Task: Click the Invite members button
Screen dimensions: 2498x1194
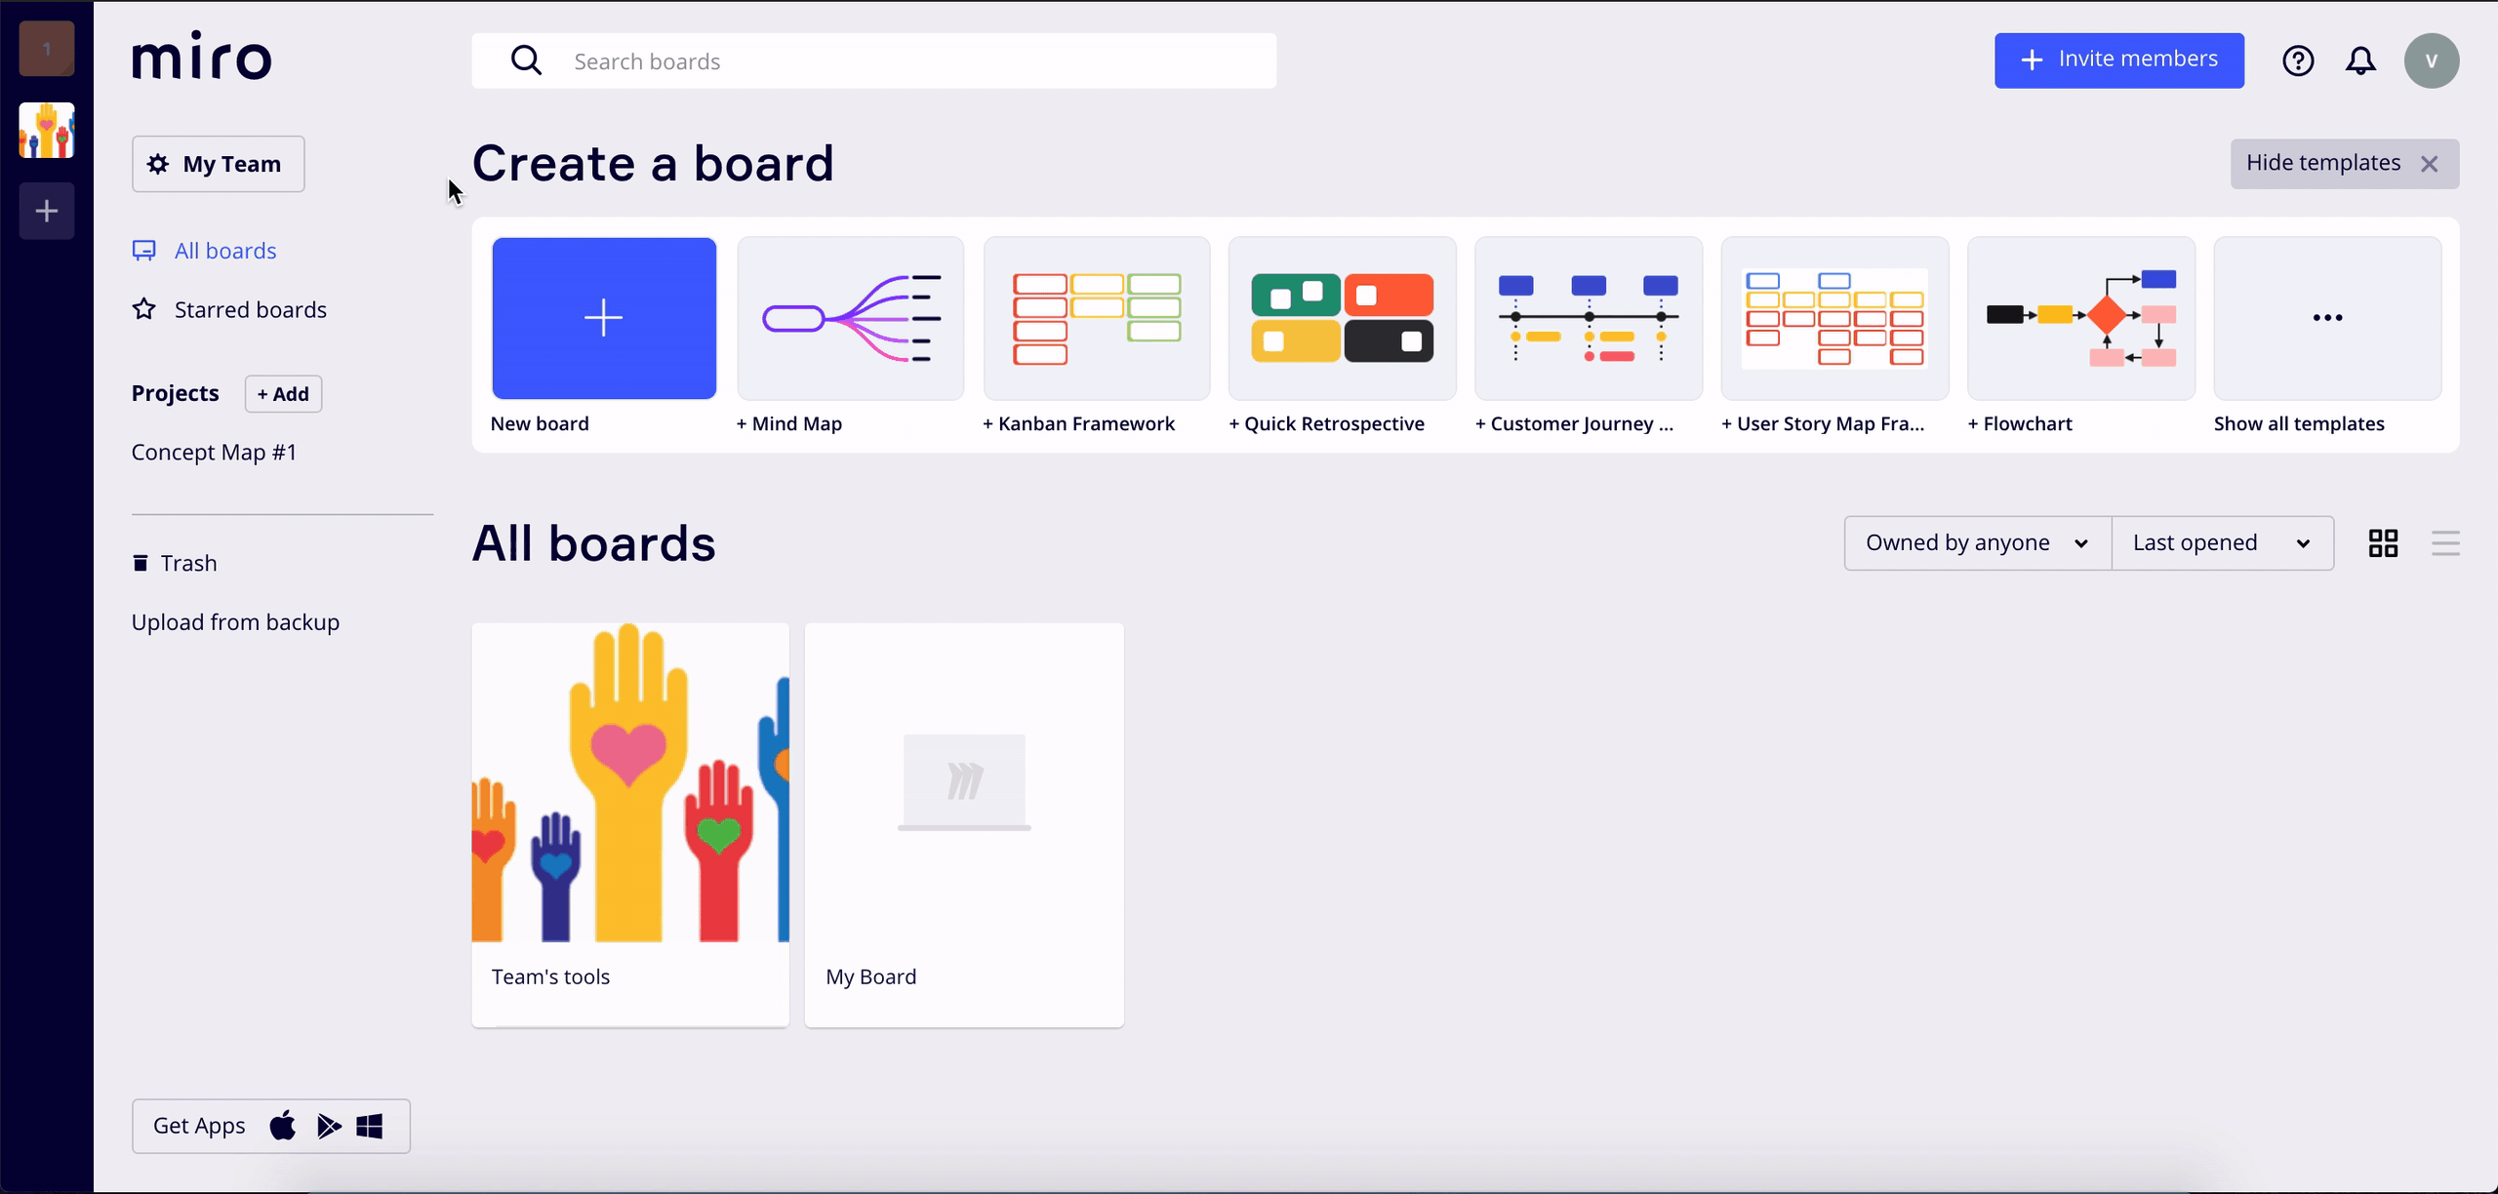Action: (2118, 60)
